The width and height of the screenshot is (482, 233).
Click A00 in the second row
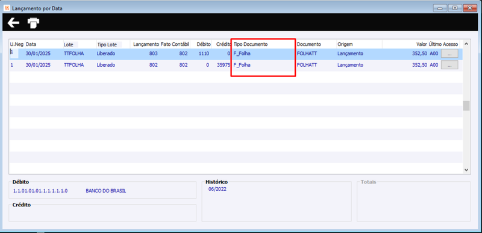coord(434,65)
